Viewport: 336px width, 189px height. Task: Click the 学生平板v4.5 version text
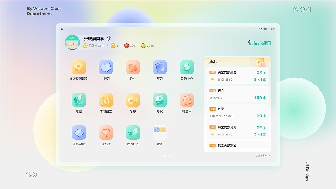tap(263, 156)
